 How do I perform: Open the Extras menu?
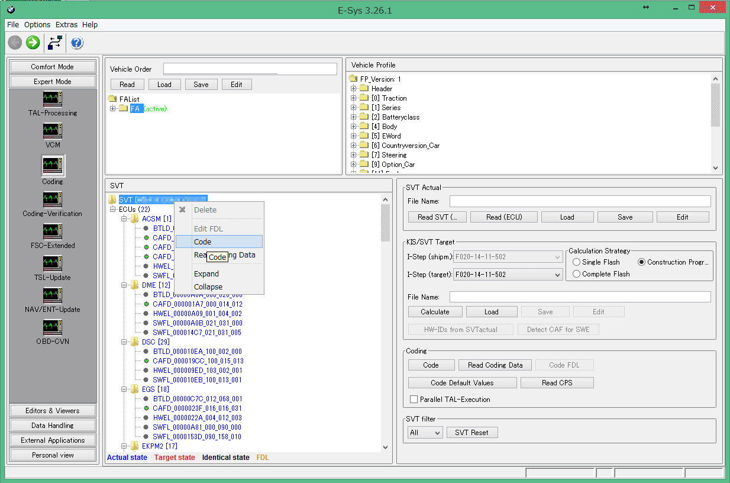[x=66, y=25]
